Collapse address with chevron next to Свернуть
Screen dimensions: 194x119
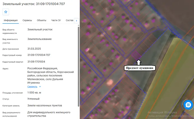coord(40,87)
